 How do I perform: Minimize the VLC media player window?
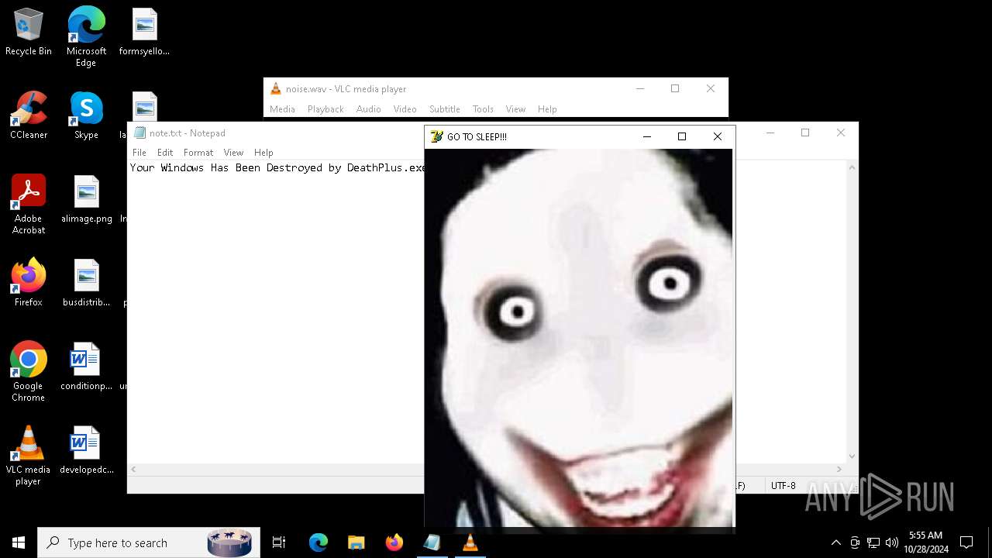[x=640, y=88]
